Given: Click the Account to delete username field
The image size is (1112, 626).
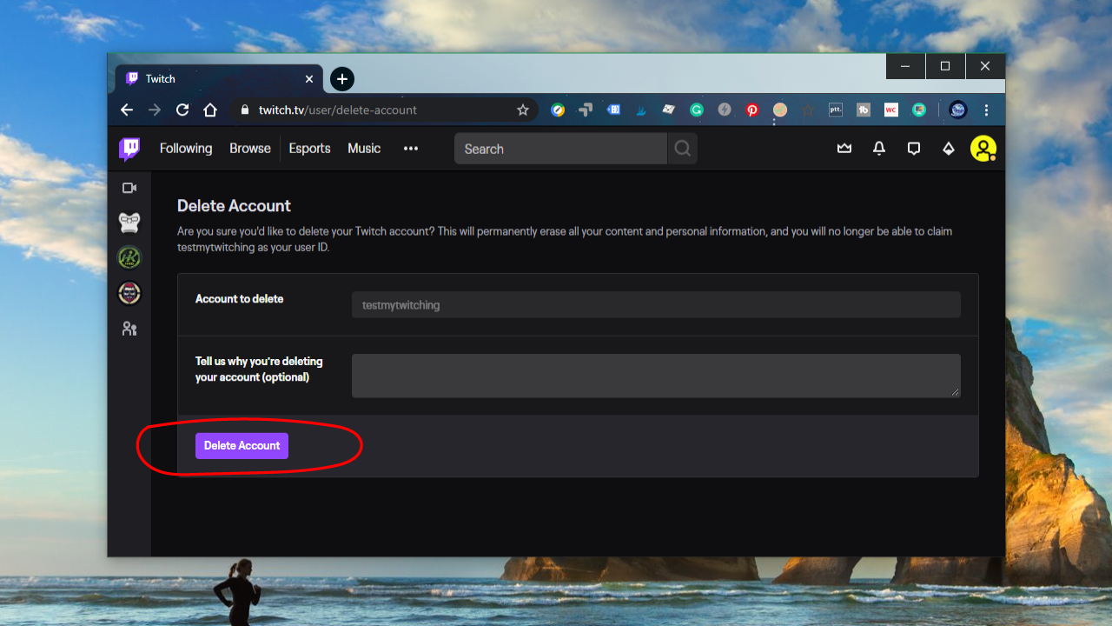Looking at the screenshot, I should (656, 305).
